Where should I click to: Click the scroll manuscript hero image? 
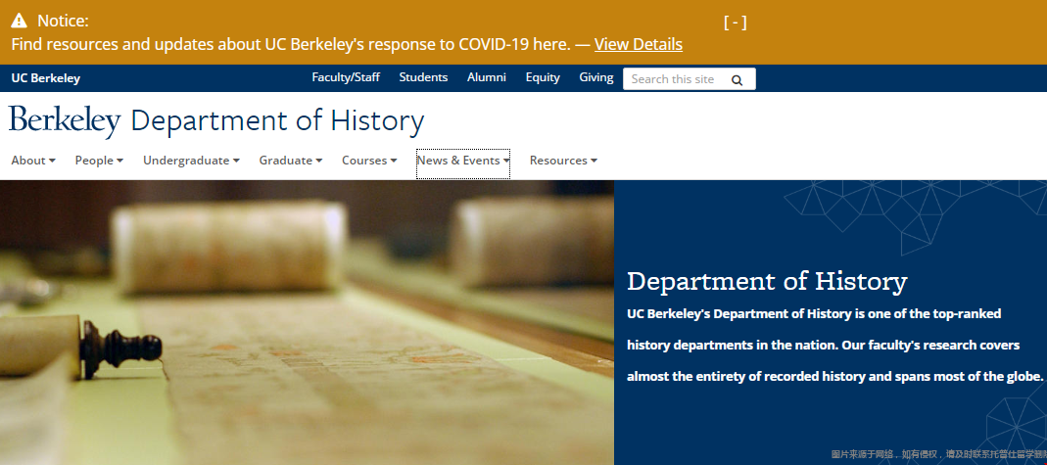tap(307, 322)
